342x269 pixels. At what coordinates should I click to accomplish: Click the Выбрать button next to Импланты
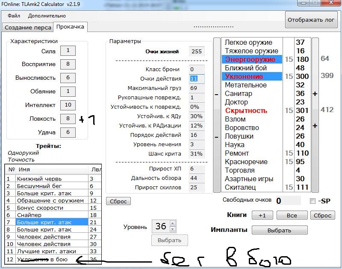[279, 230]
